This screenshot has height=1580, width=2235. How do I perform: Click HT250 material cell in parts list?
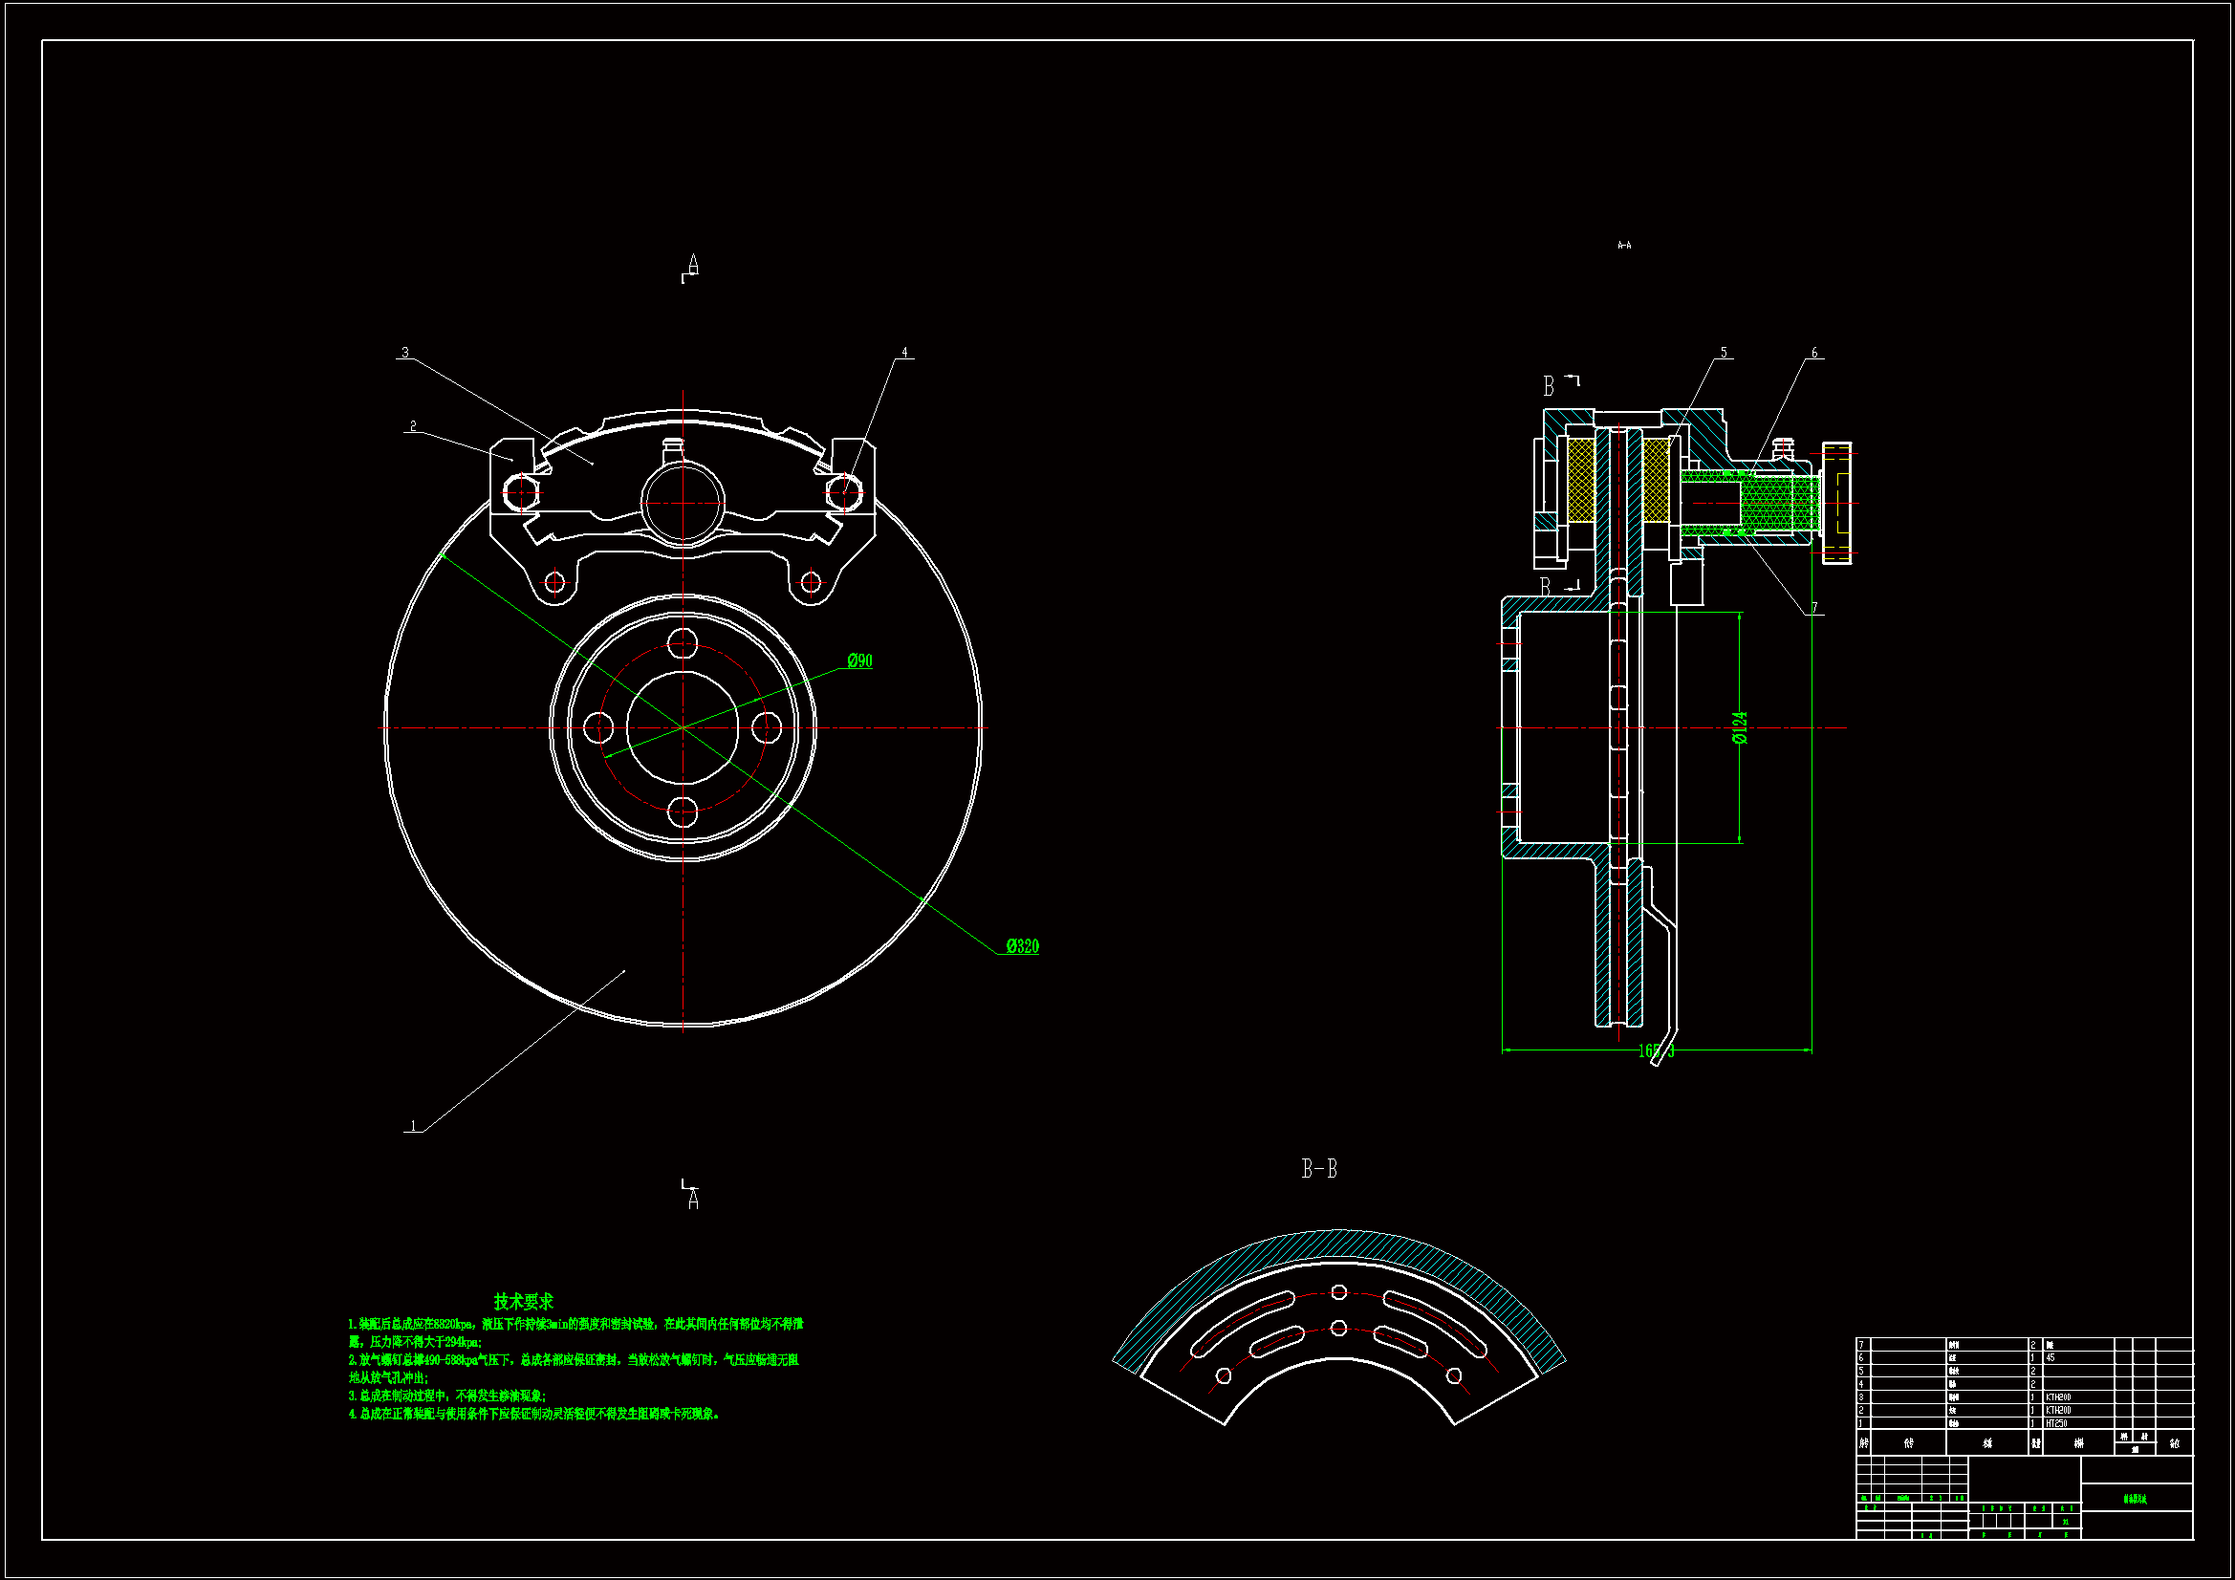pyautogui.click(x=2056, y=1423)
